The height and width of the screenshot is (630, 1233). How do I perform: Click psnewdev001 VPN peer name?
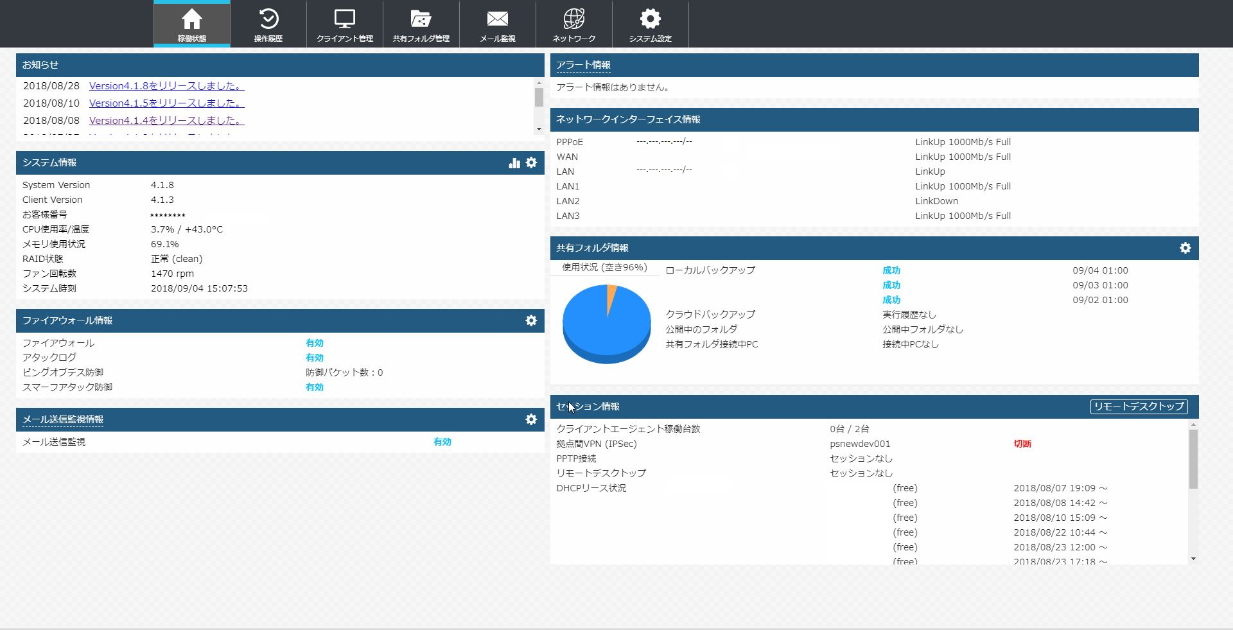(x=860, y=444)
